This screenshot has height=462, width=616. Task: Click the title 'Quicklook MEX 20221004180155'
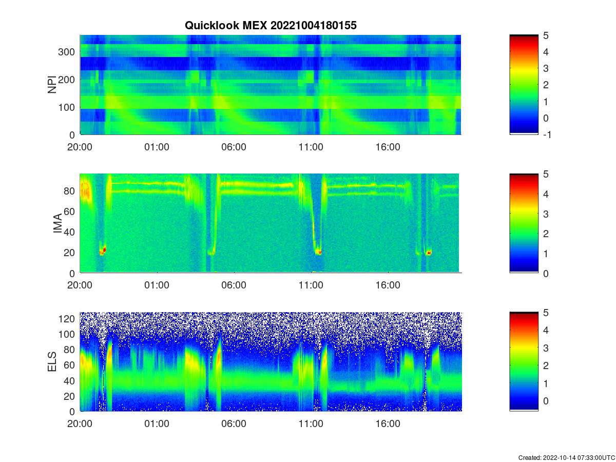[271, 25]
